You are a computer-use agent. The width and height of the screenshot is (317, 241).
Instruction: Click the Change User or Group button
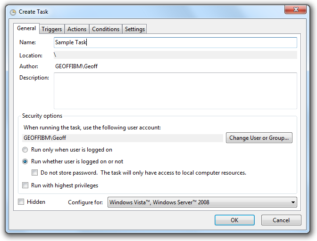(259, 138)
